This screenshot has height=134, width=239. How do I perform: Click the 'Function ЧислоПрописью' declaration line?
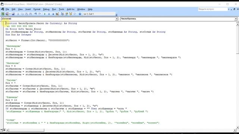(41, 23)
